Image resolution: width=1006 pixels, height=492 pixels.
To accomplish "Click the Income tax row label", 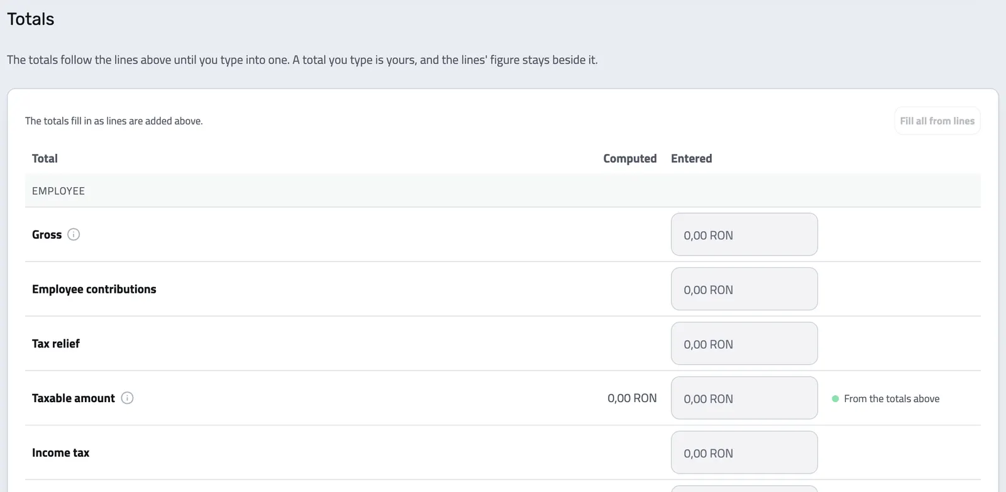I will (x=61, y=452).
